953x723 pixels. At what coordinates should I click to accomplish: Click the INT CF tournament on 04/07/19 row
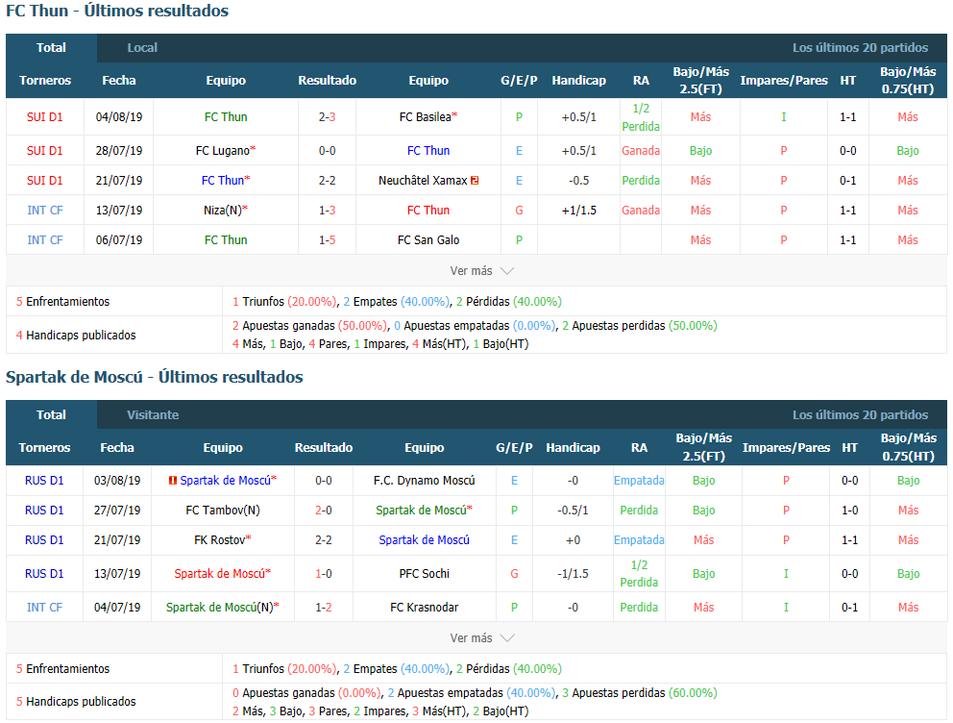pos(44,607)
